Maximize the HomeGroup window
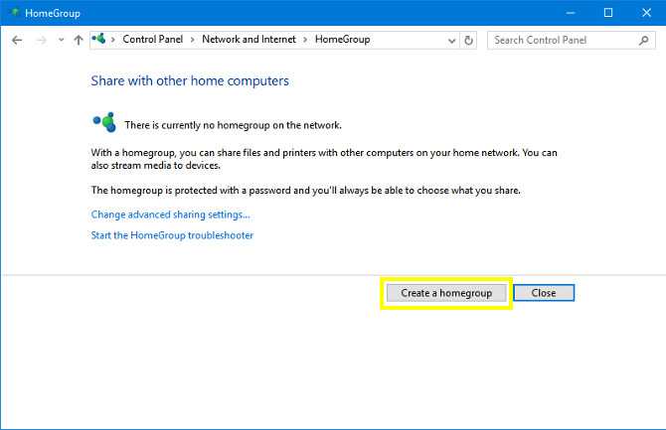Image resolution: width=666 pixels, height=430 pixels. (x=608, y=13)
